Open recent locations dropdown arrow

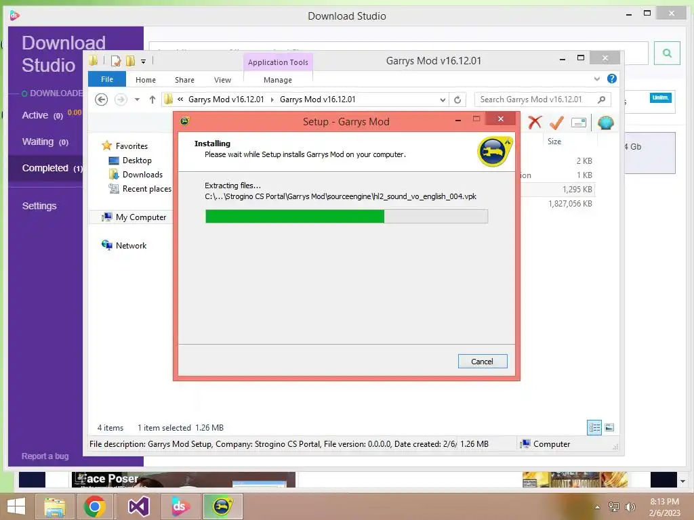click(x=137, y=100)
